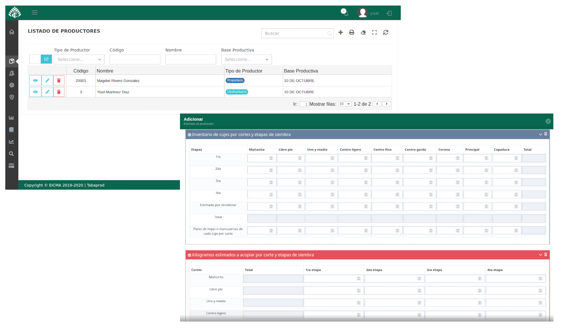Open the search item in sidebar
Image resolution: width=569 pixels, height=333 pixels.
[12, 154]
